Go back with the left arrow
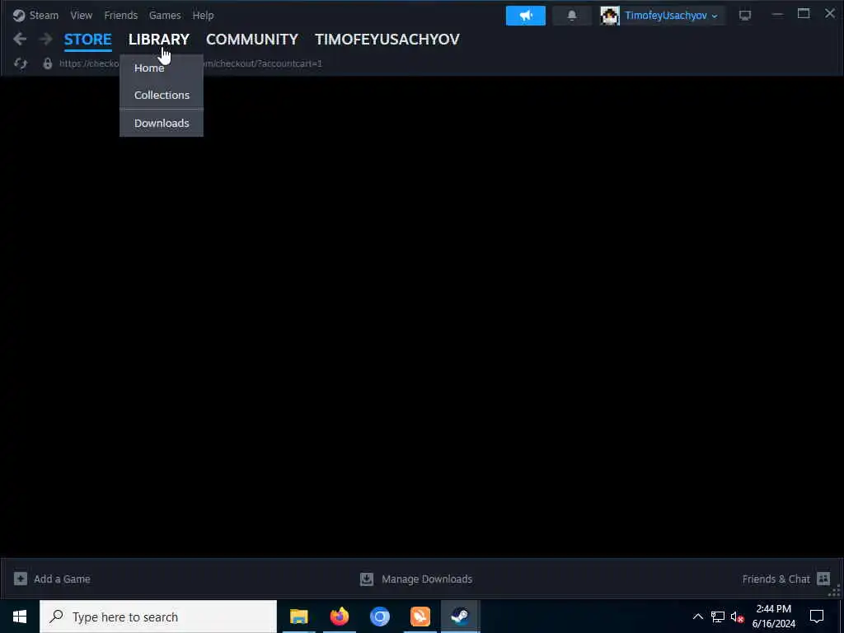 click(20, 39)
